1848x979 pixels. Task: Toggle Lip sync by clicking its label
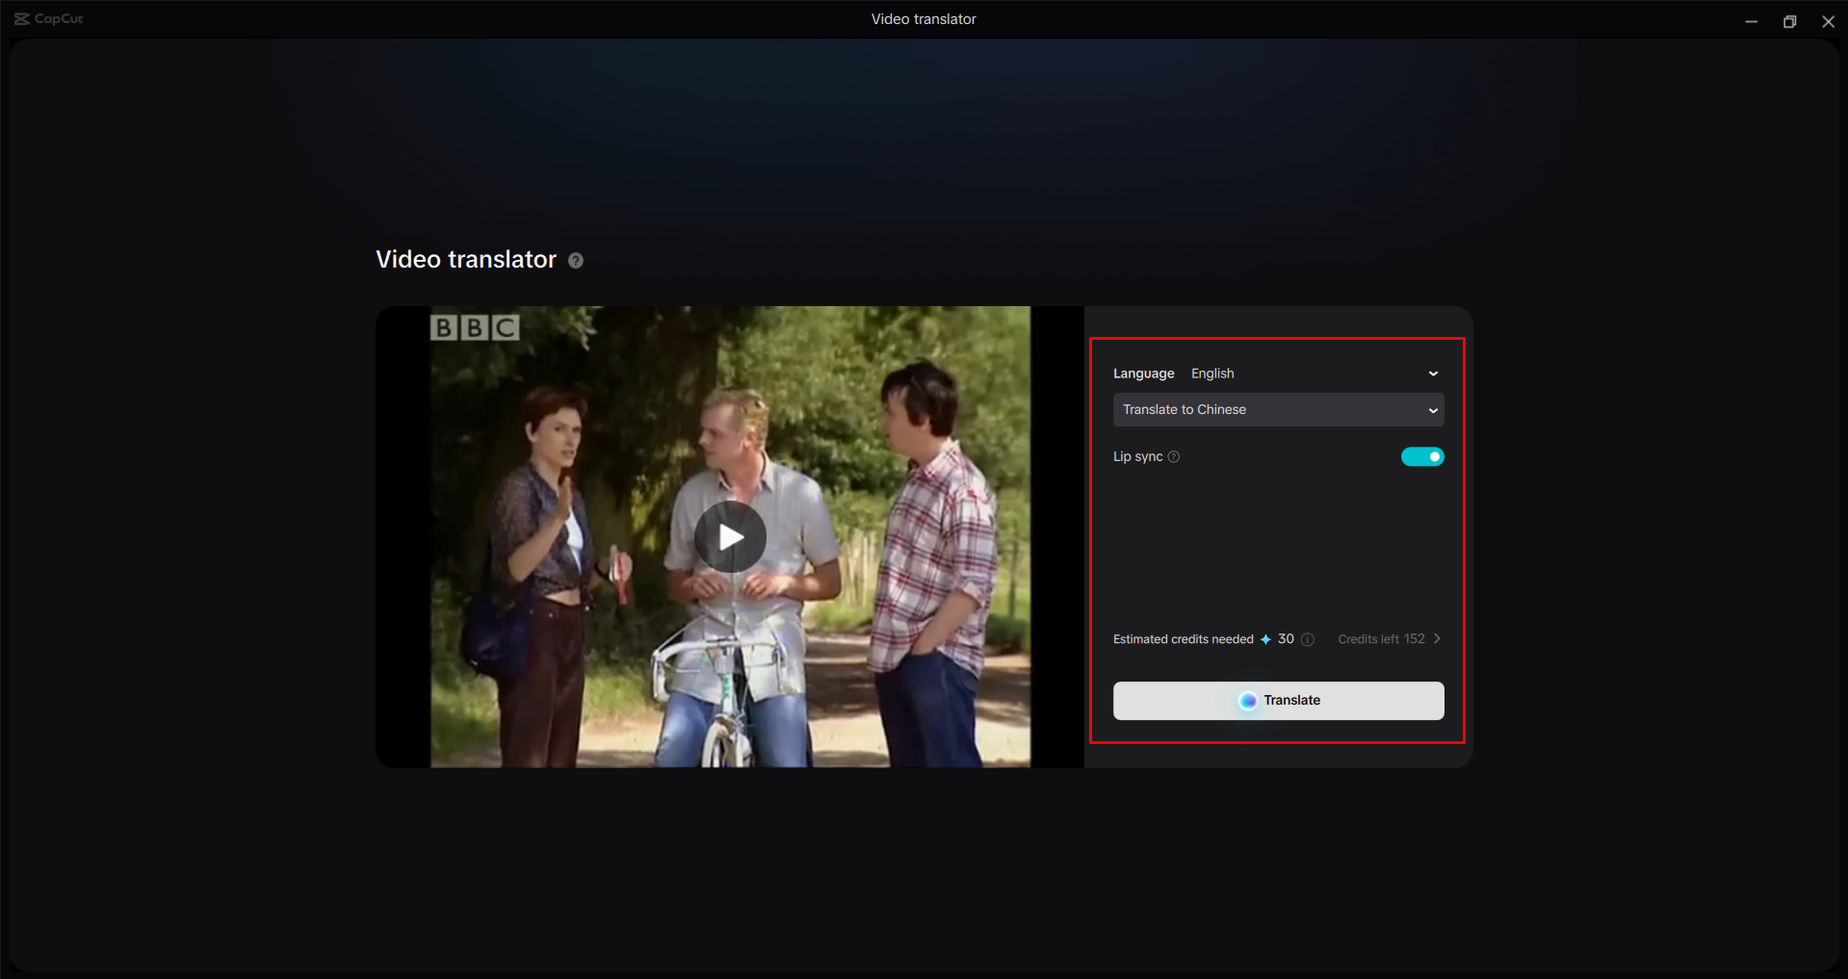1137,456
